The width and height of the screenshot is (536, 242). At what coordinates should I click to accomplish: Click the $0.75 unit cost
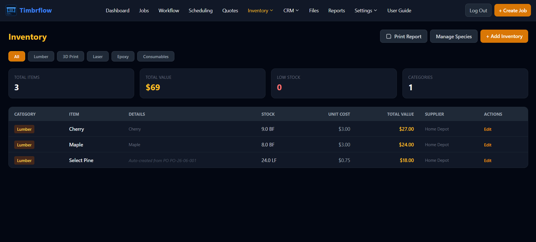pyautogui.click(x=344, y=160)
